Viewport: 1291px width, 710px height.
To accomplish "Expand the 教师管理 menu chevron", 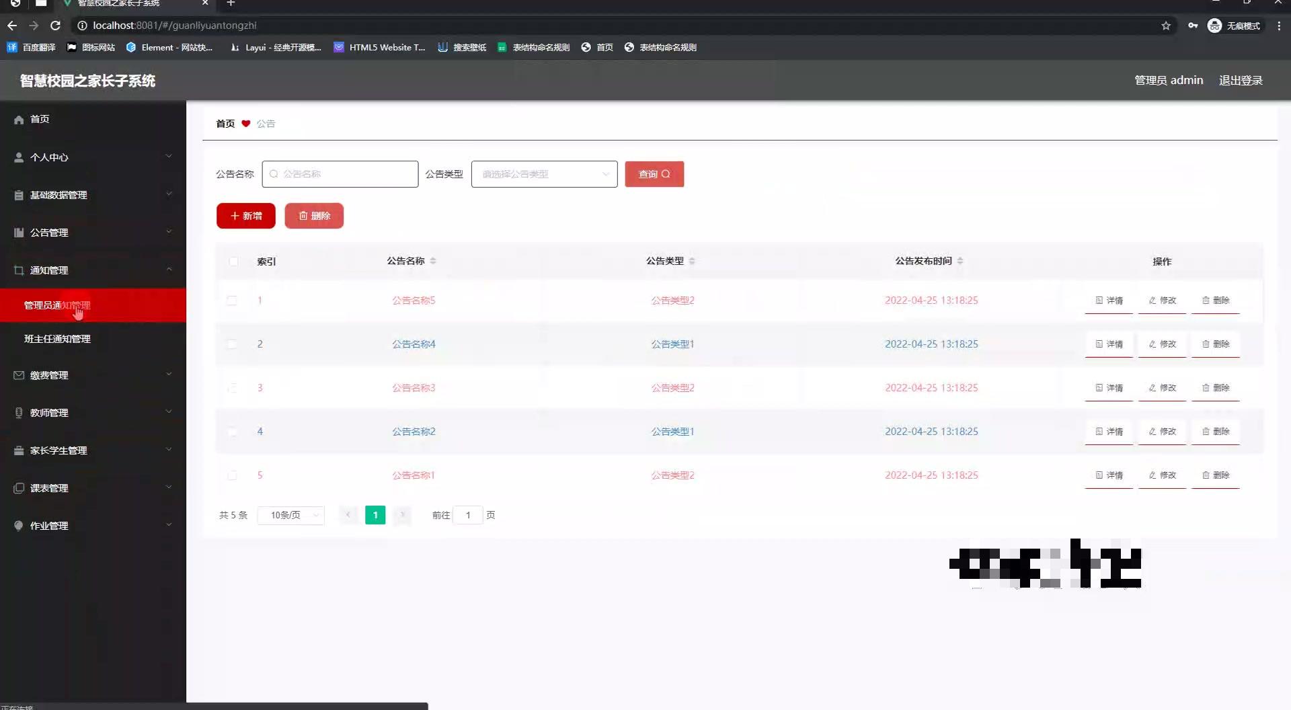I will pos(169,412).
